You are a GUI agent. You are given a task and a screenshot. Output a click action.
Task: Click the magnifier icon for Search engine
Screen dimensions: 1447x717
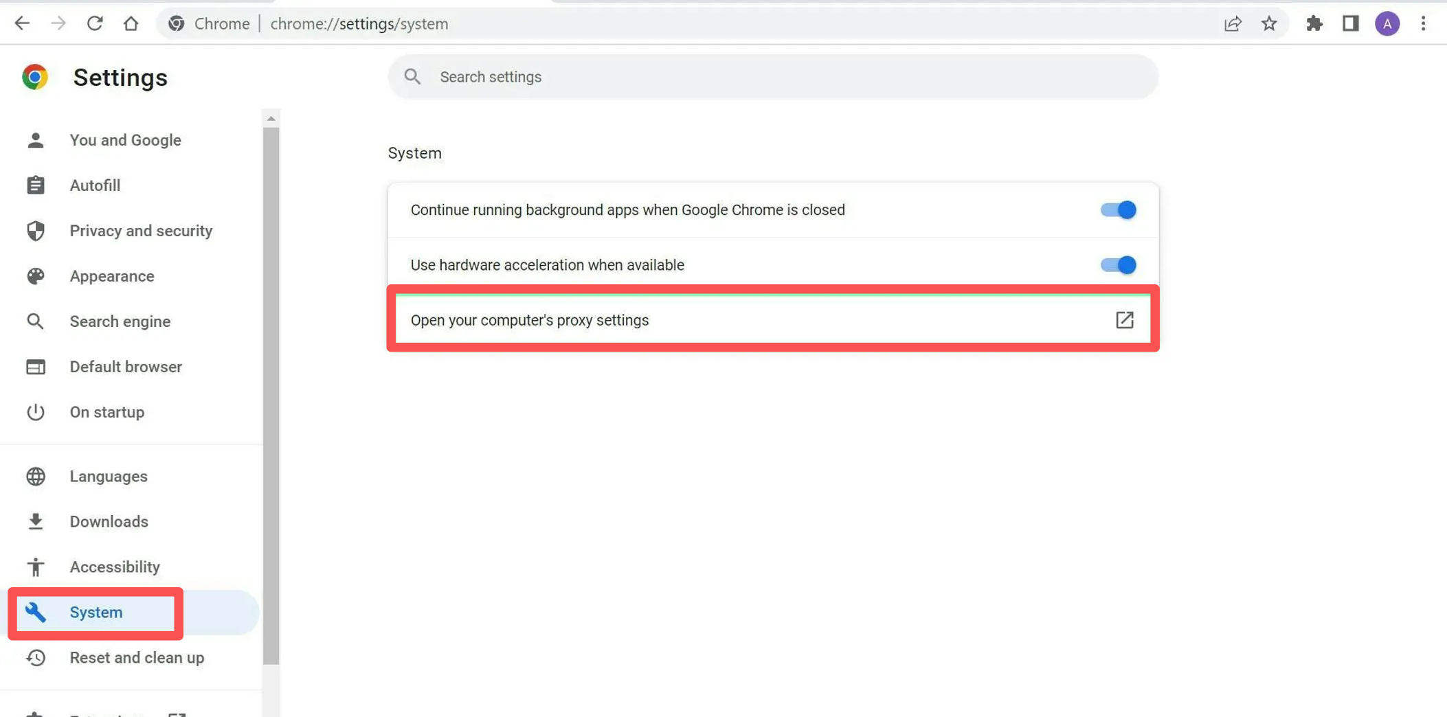(x=36, y=321)
